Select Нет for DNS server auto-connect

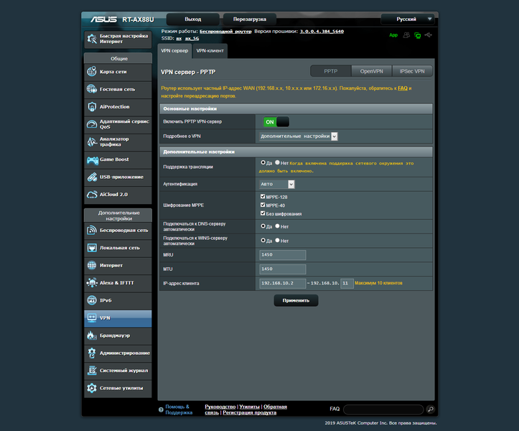click(x=277, y=226)
